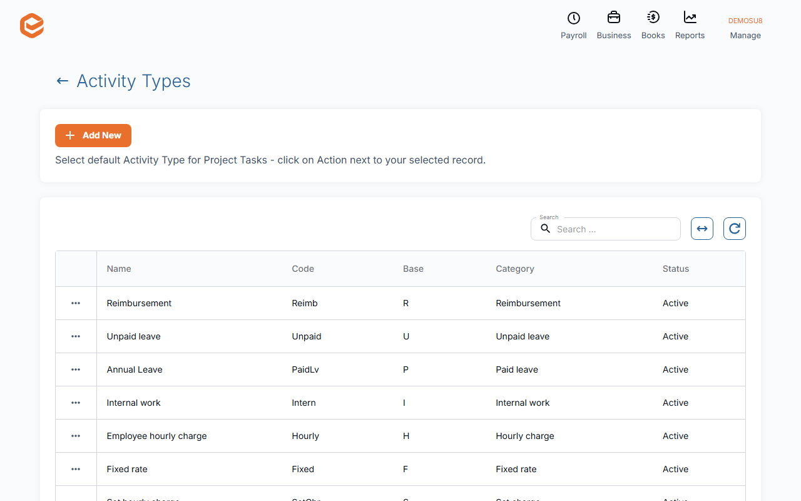Click the base value P cell
The image size is (801, 501).
(x=406, y=369)
